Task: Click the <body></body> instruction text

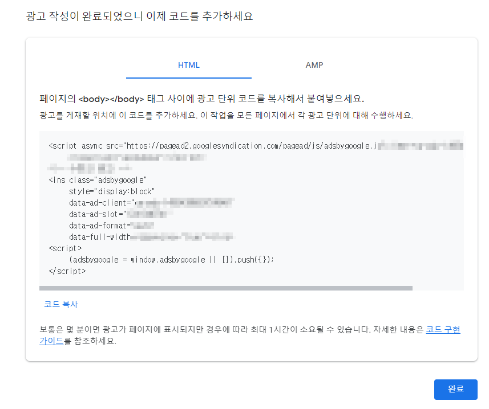Action: [202, 99]
